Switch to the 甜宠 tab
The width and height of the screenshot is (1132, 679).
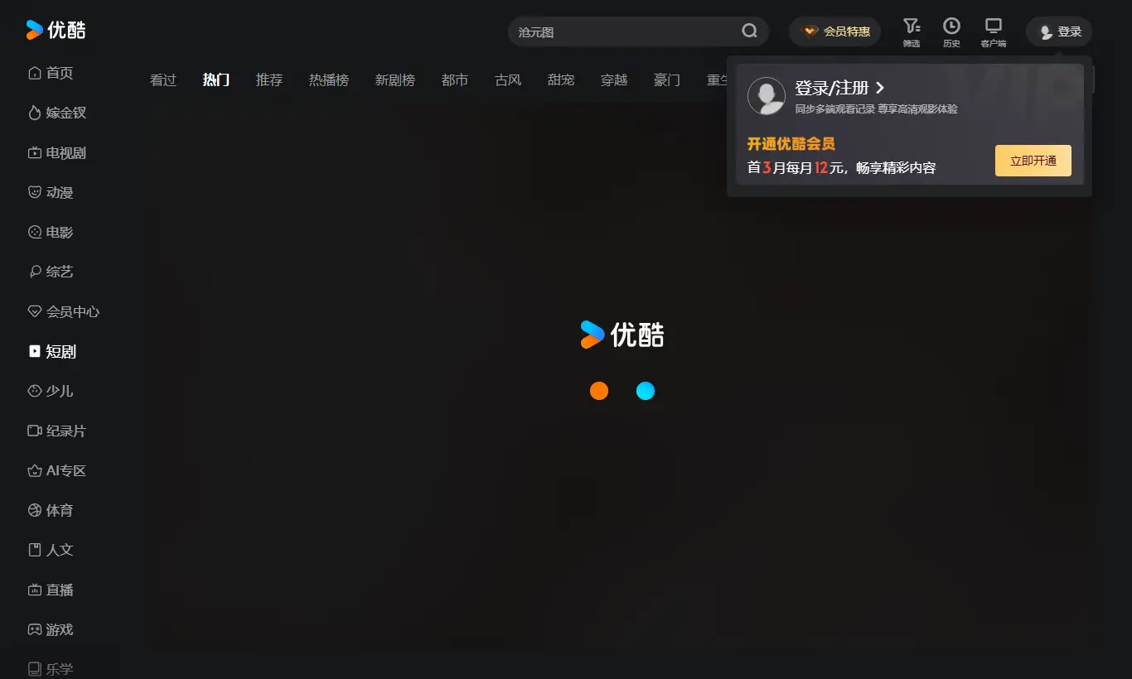[x=561, y=80]
